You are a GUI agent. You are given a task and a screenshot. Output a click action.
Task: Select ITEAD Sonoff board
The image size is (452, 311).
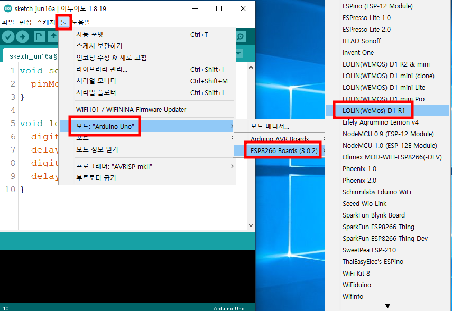pos(388,41)
